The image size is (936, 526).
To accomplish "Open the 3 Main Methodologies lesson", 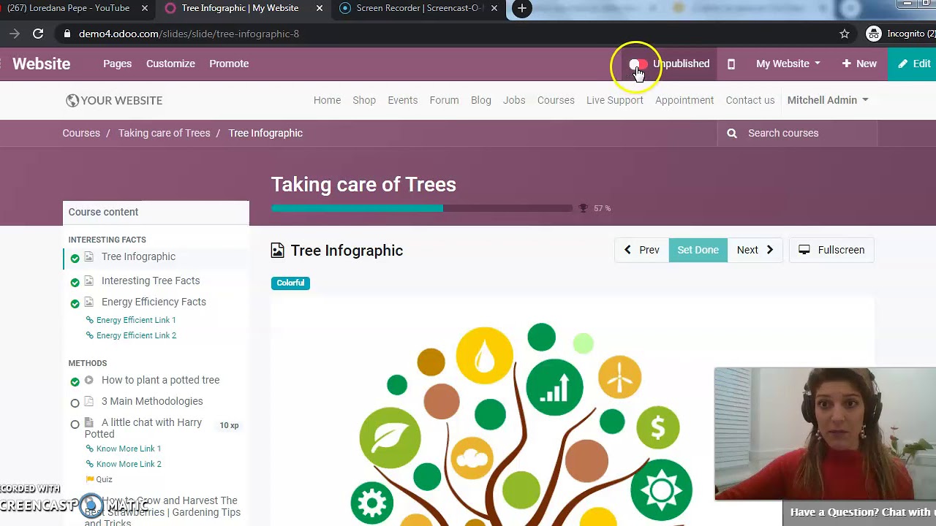I will (152, 401).
